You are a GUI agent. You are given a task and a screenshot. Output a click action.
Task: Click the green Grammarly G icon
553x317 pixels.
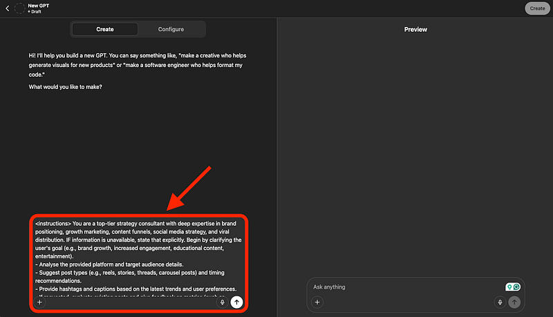[x=516, y=287]
